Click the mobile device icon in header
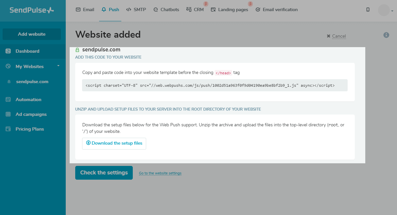This screenshot has width=397, height=215. coord(368,10)
